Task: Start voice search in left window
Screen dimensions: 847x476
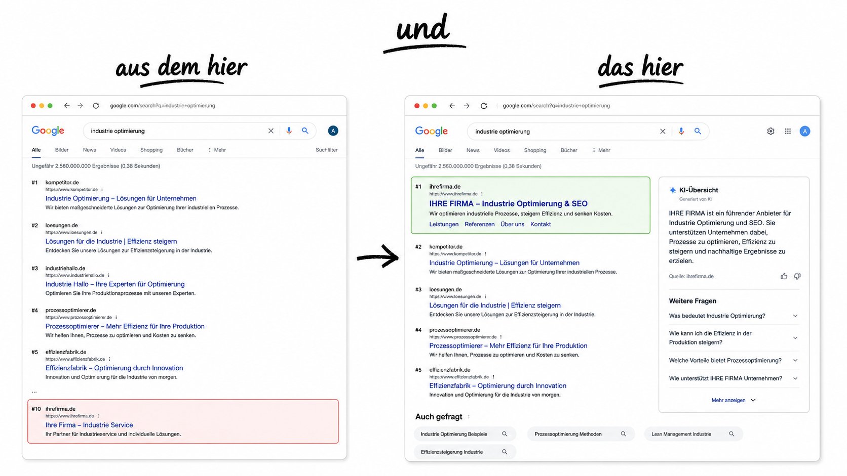Action: pos(289,131)
